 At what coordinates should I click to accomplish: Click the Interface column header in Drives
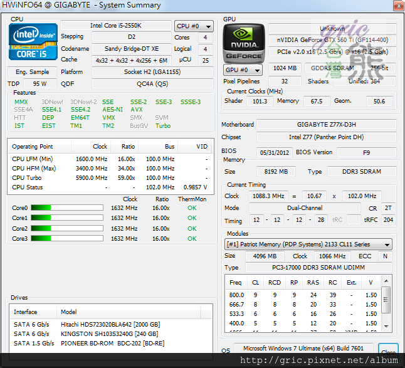coord(33,312)
